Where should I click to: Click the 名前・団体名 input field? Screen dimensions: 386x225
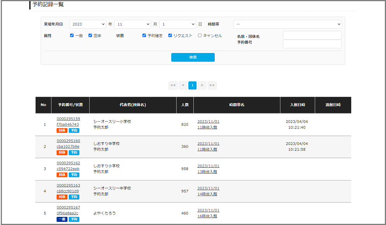312,36
